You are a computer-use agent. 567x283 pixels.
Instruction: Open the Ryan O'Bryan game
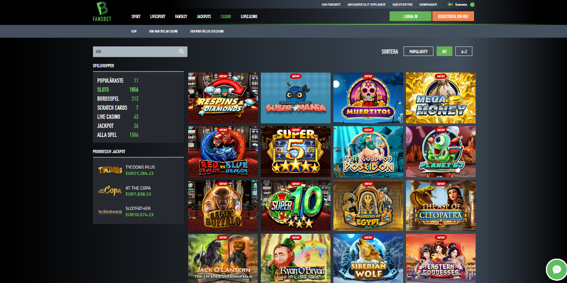(295, 259)
